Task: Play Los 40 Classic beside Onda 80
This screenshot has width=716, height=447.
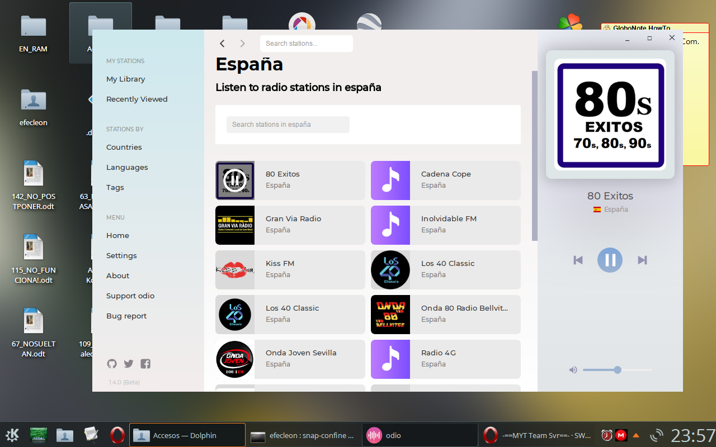Action: point(235,315)
